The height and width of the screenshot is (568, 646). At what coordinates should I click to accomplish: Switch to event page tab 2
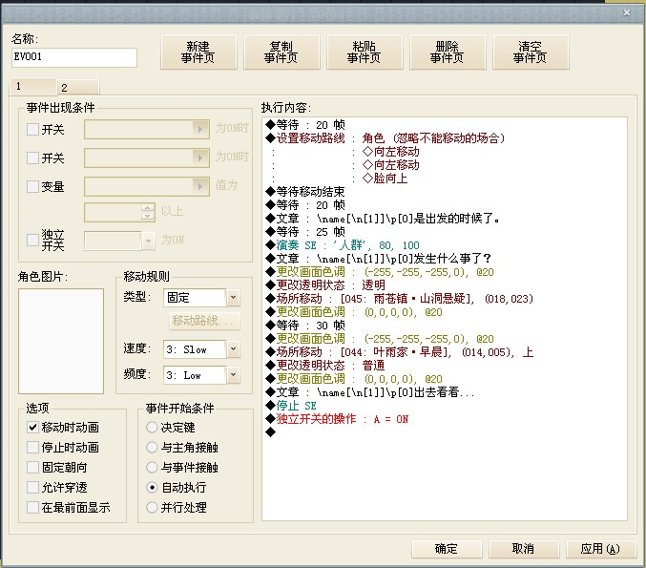(x=78, y=88)
